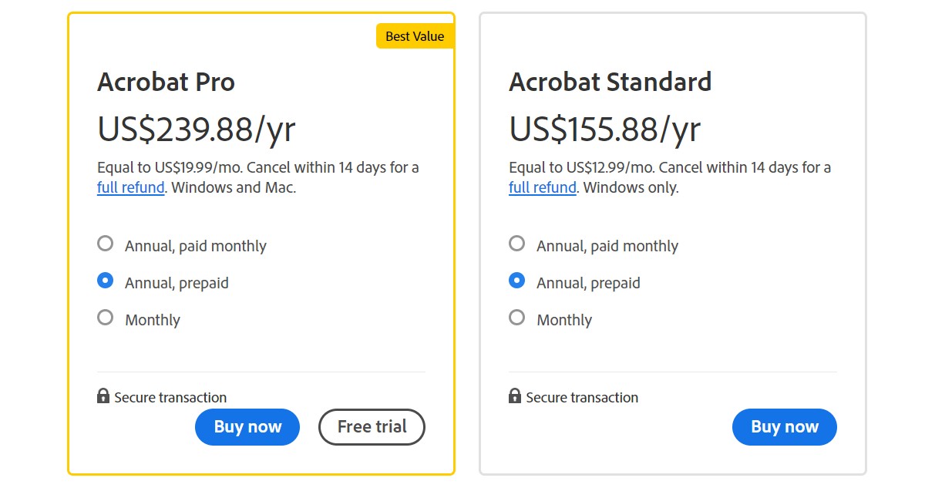Select Monthly billing for Acrobat Standard
Image resolution: width=925 pixels, height=488 pixels.
pyautogui.click(x=516, y=318)
